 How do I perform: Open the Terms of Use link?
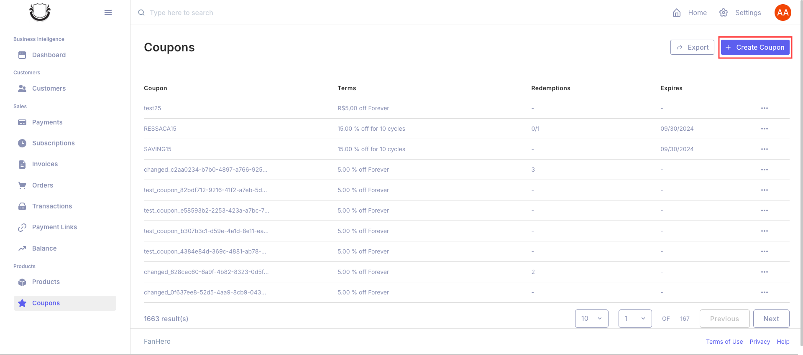[x=724, y=342]
